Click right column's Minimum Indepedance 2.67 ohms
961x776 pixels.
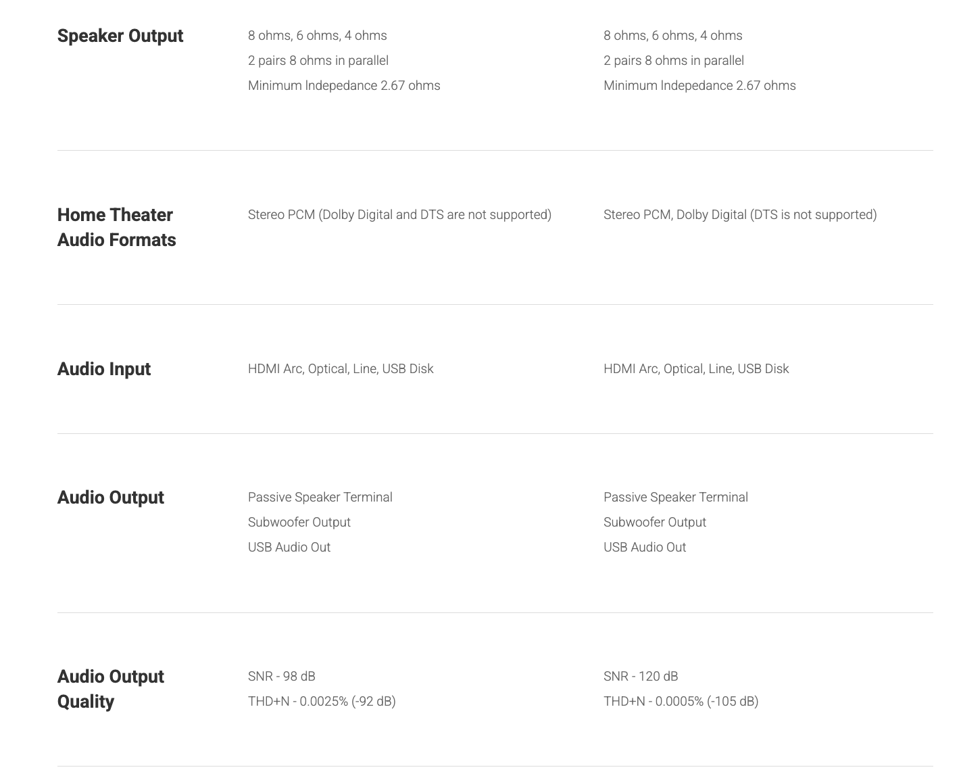pyautogui.click(x=699, y=86)
